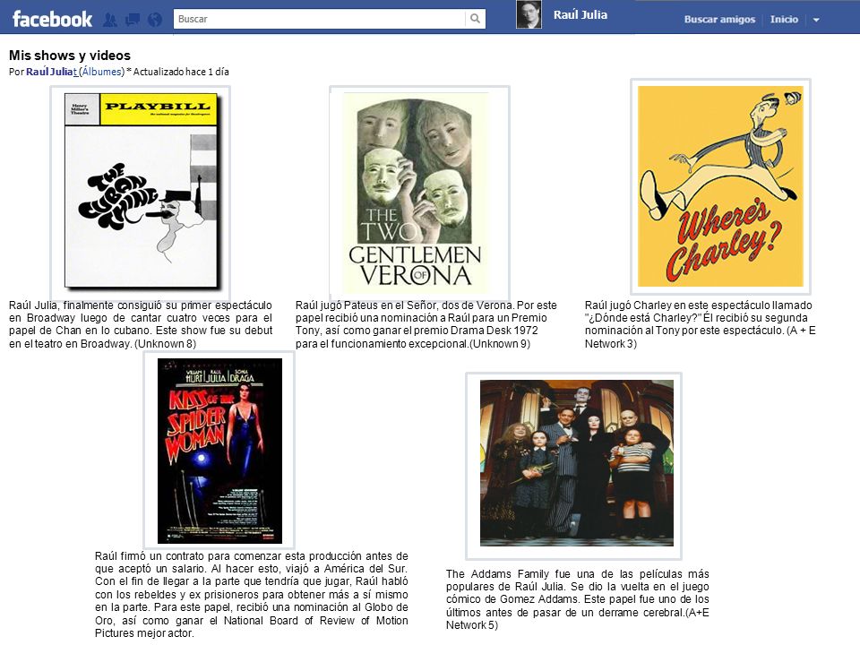This screenshot has width=860, height=645.
Task: Open Raúl Julia profile picture in header
Action: [529, 15]
